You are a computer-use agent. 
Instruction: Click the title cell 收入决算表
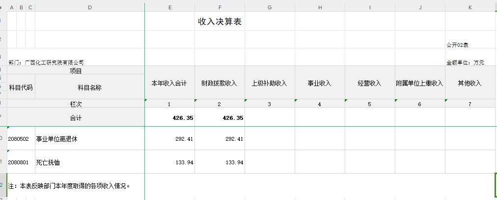pyautogui.click(x=219, y=22)
